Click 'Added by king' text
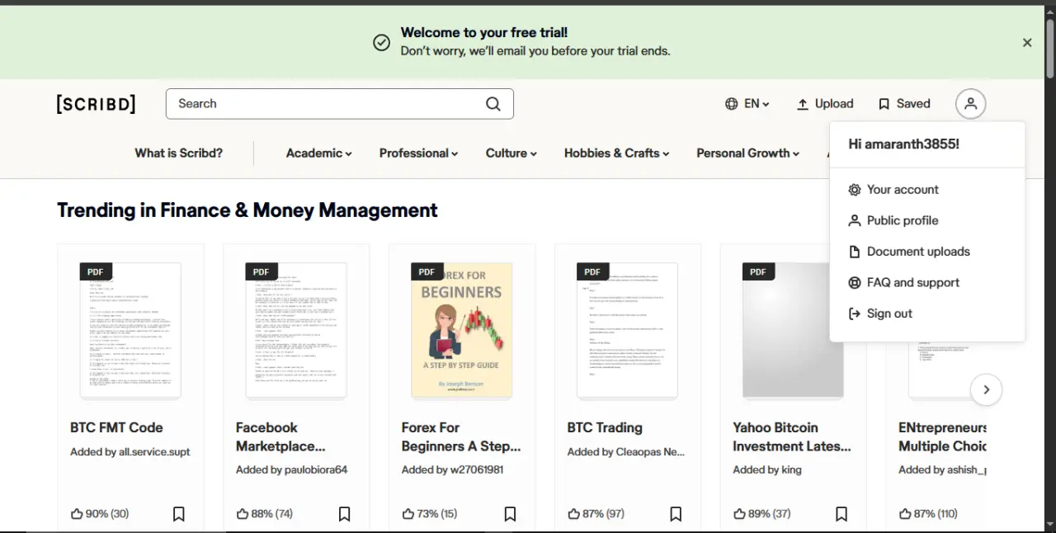Screen dimensions: 1056x533 pos(767,470)
